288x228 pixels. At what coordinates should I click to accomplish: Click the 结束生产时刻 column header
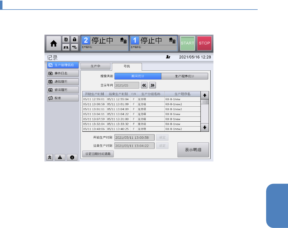pyautogui.click(x=118, y=94)
